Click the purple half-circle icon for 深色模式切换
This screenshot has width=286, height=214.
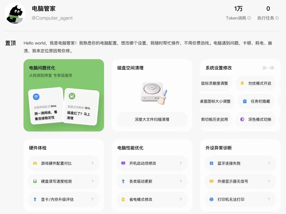242,119
